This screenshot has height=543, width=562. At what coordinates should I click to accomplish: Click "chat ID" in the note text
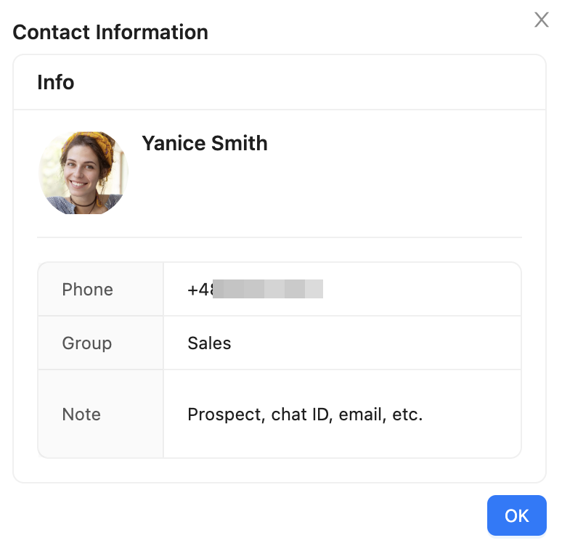pyautogui.click(x=299, y=415)
